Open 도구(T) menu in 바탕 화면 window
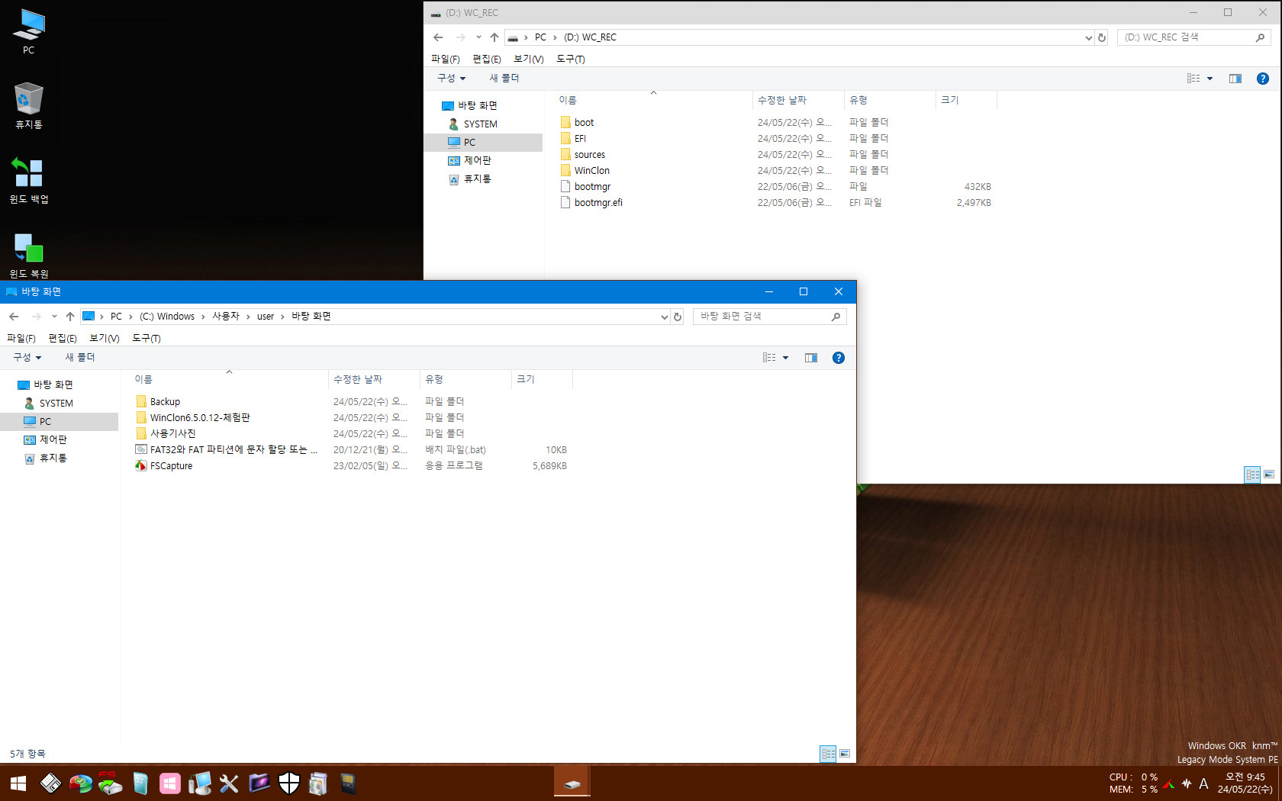This screenshot has width=1282, height=801. (146, 338)
